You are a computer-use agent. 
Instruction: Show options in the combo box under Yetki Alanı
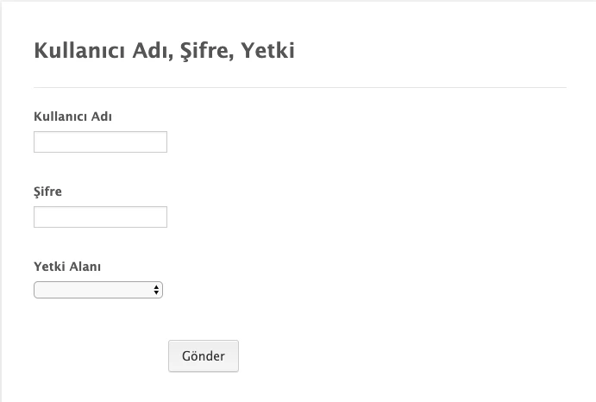97,290
